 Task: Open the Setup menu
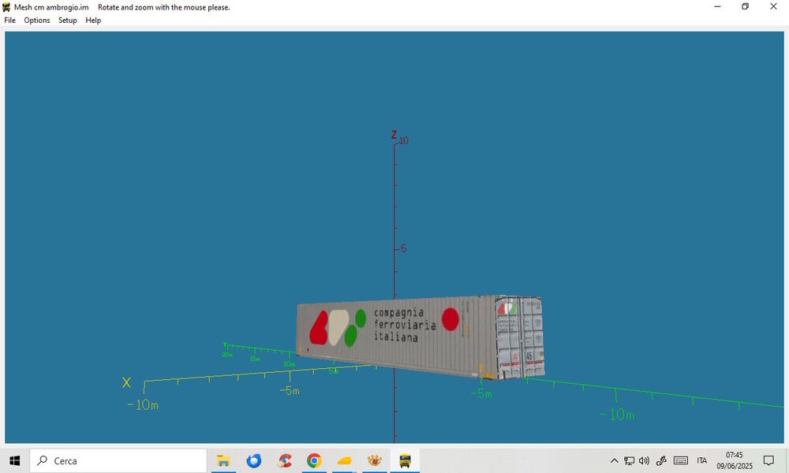click(x=67, y=20)
